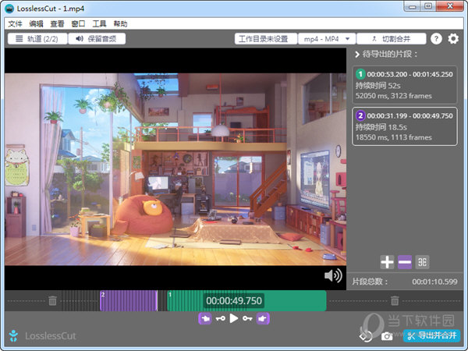
Task: Click purple segment 2 on the timeline
Action: pyautogui.click(x=129, y=300)
